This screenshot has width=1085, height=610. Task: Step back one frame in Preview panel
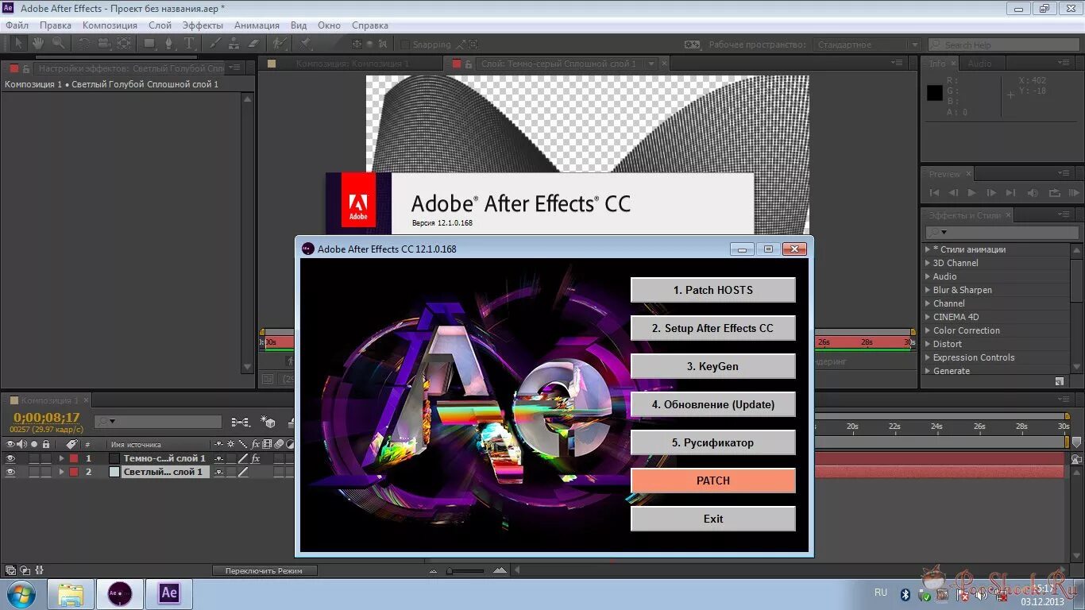tap(953, 193)
